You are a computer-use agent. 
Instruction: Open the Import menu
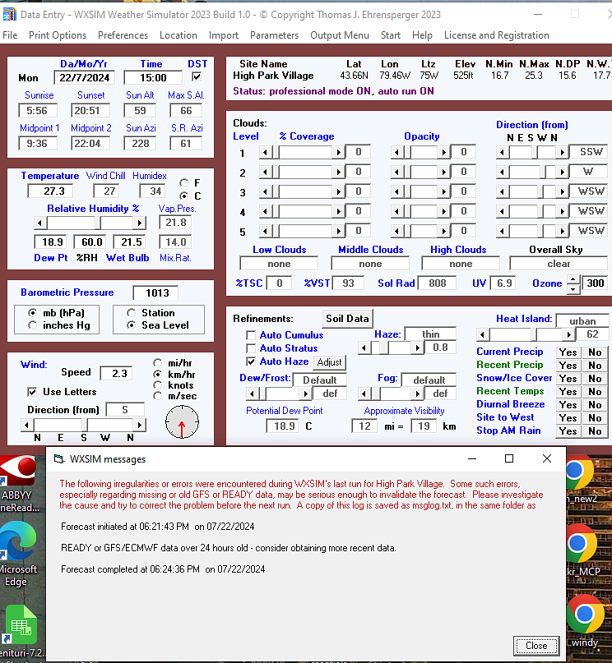pos(224,35)
